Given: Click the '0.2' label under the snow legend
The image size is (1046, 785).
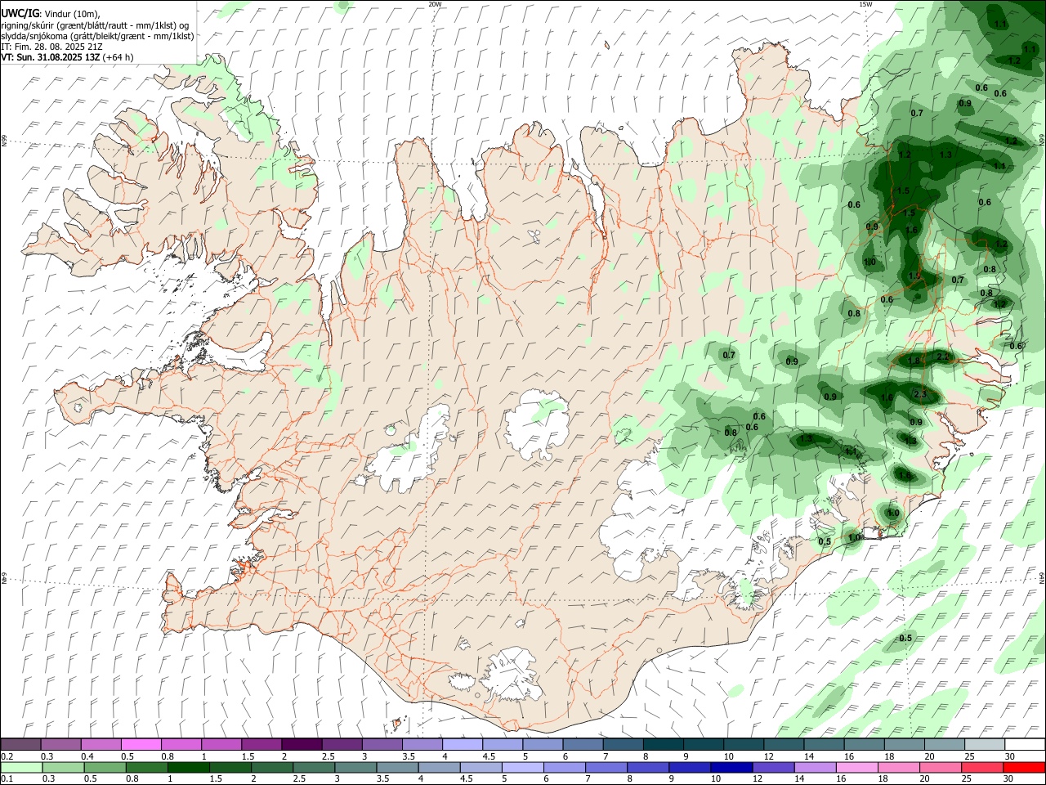Looking at the screenshot, I should pos(7,756).
